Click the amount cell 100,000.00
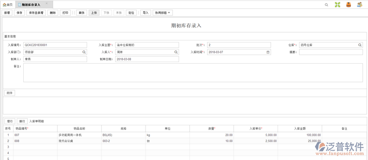368x160 pixels. [300, 135]
